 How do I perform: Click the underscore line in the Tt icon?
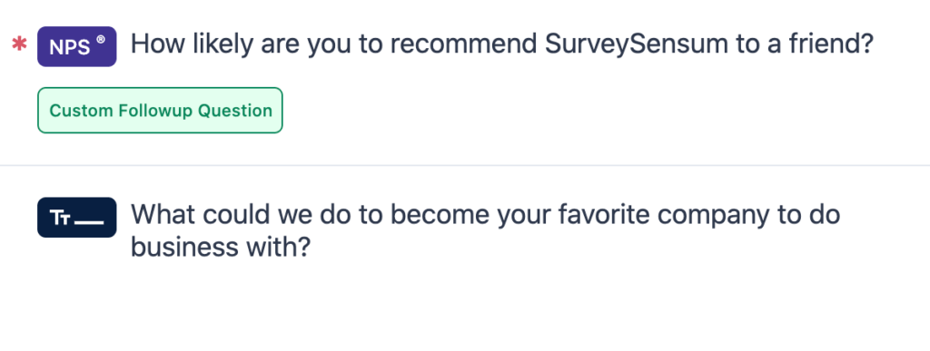[90, 223]
